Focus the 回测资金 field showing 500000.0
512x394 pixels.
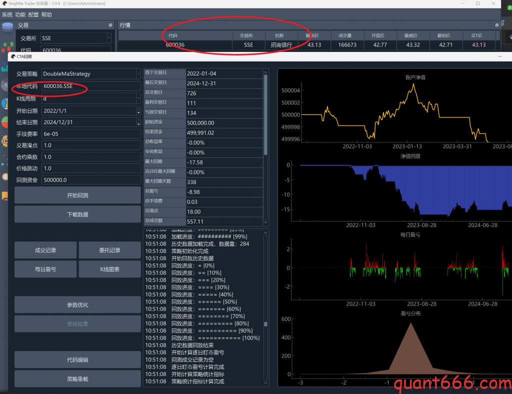point(91,180)
